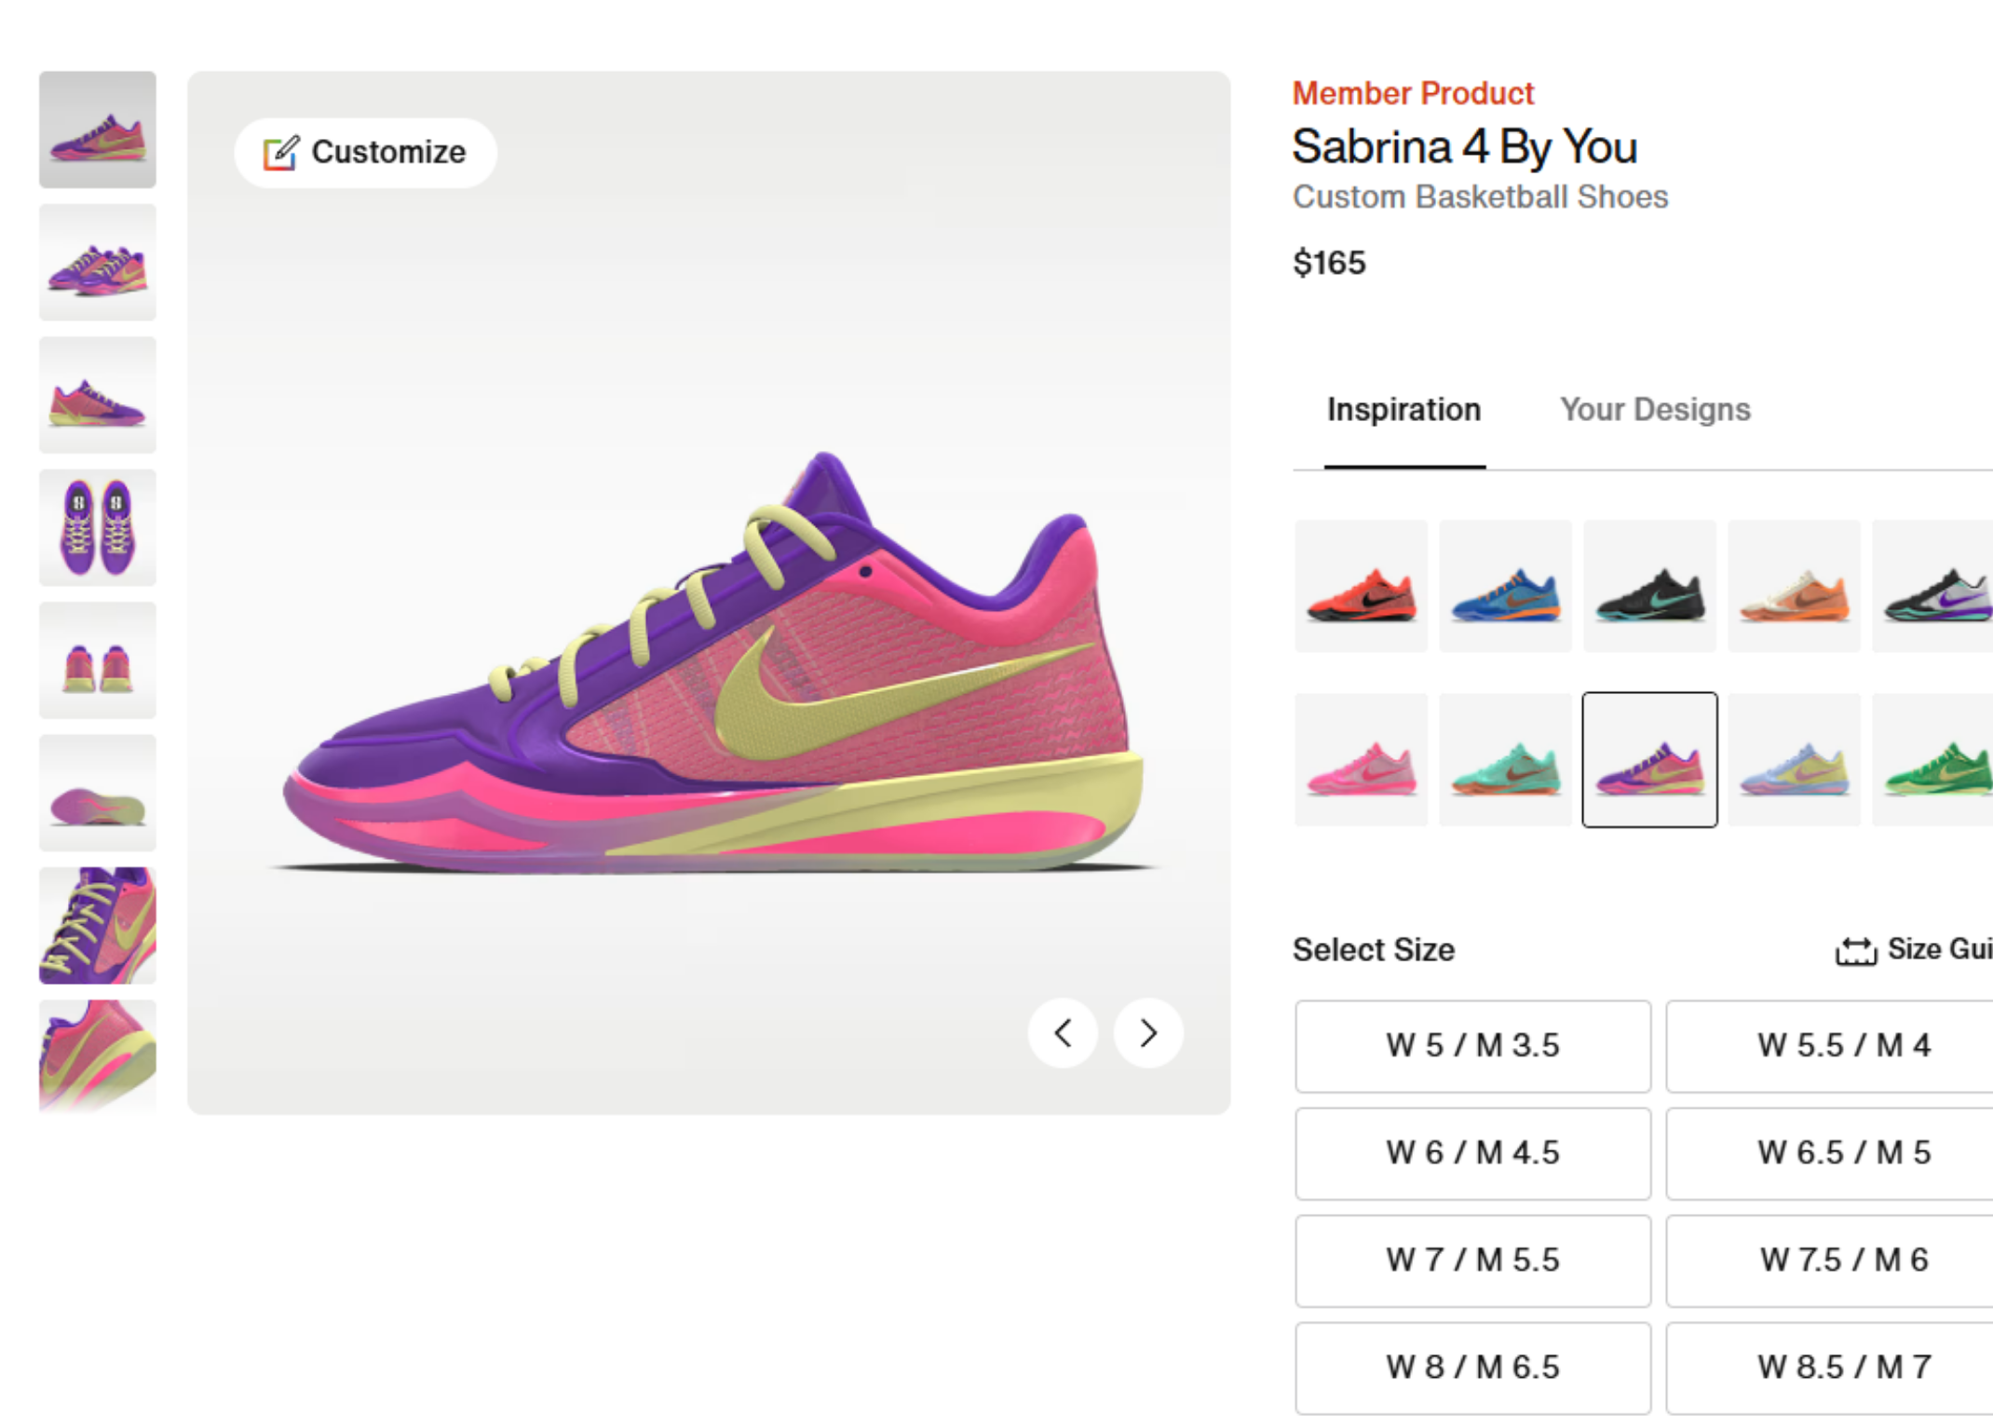Select size W 8.5 / M 7
The width and height of the screenshot is (1993, 1416).
1829,1368
